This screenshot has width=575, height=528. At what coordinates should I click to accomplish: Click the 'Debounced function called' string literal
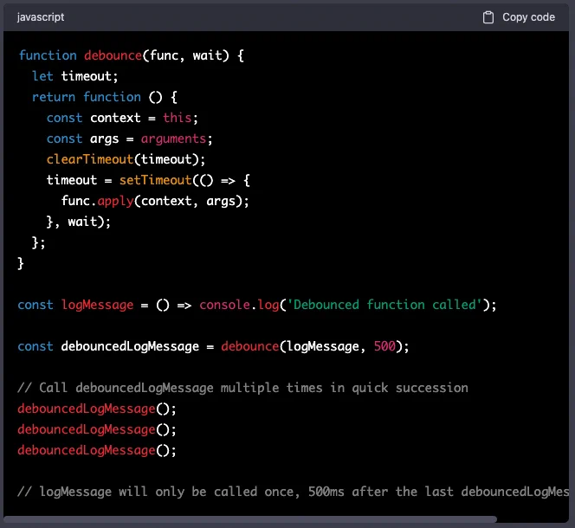tap(384, 305)
